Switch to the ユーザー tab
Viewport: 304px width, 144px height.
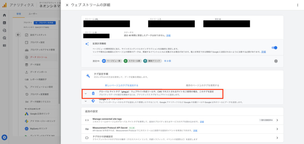pyautogui.click(x=33, y=14)
